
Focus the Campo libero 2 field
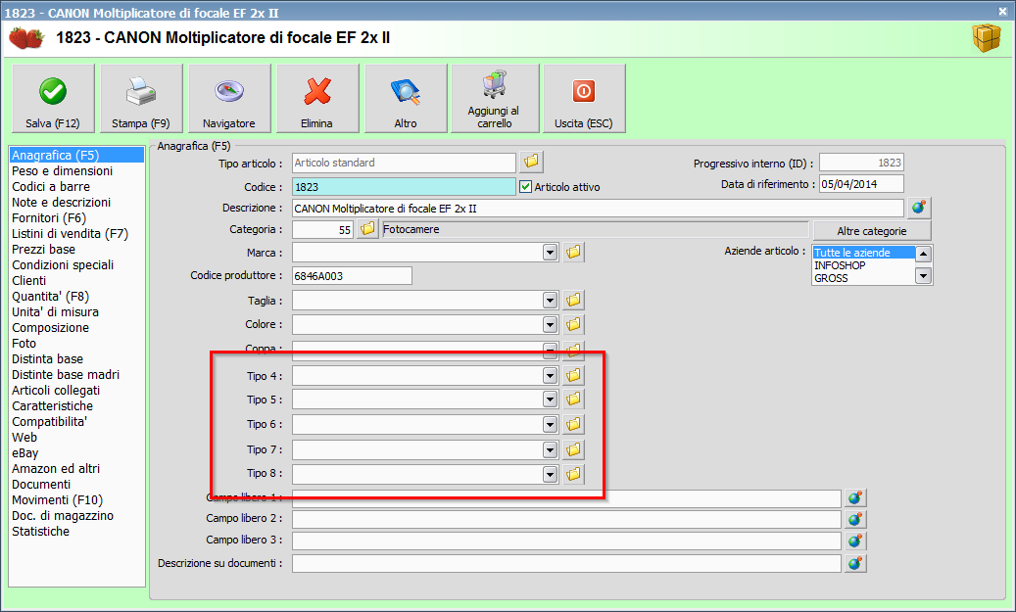tap(566, 519)
